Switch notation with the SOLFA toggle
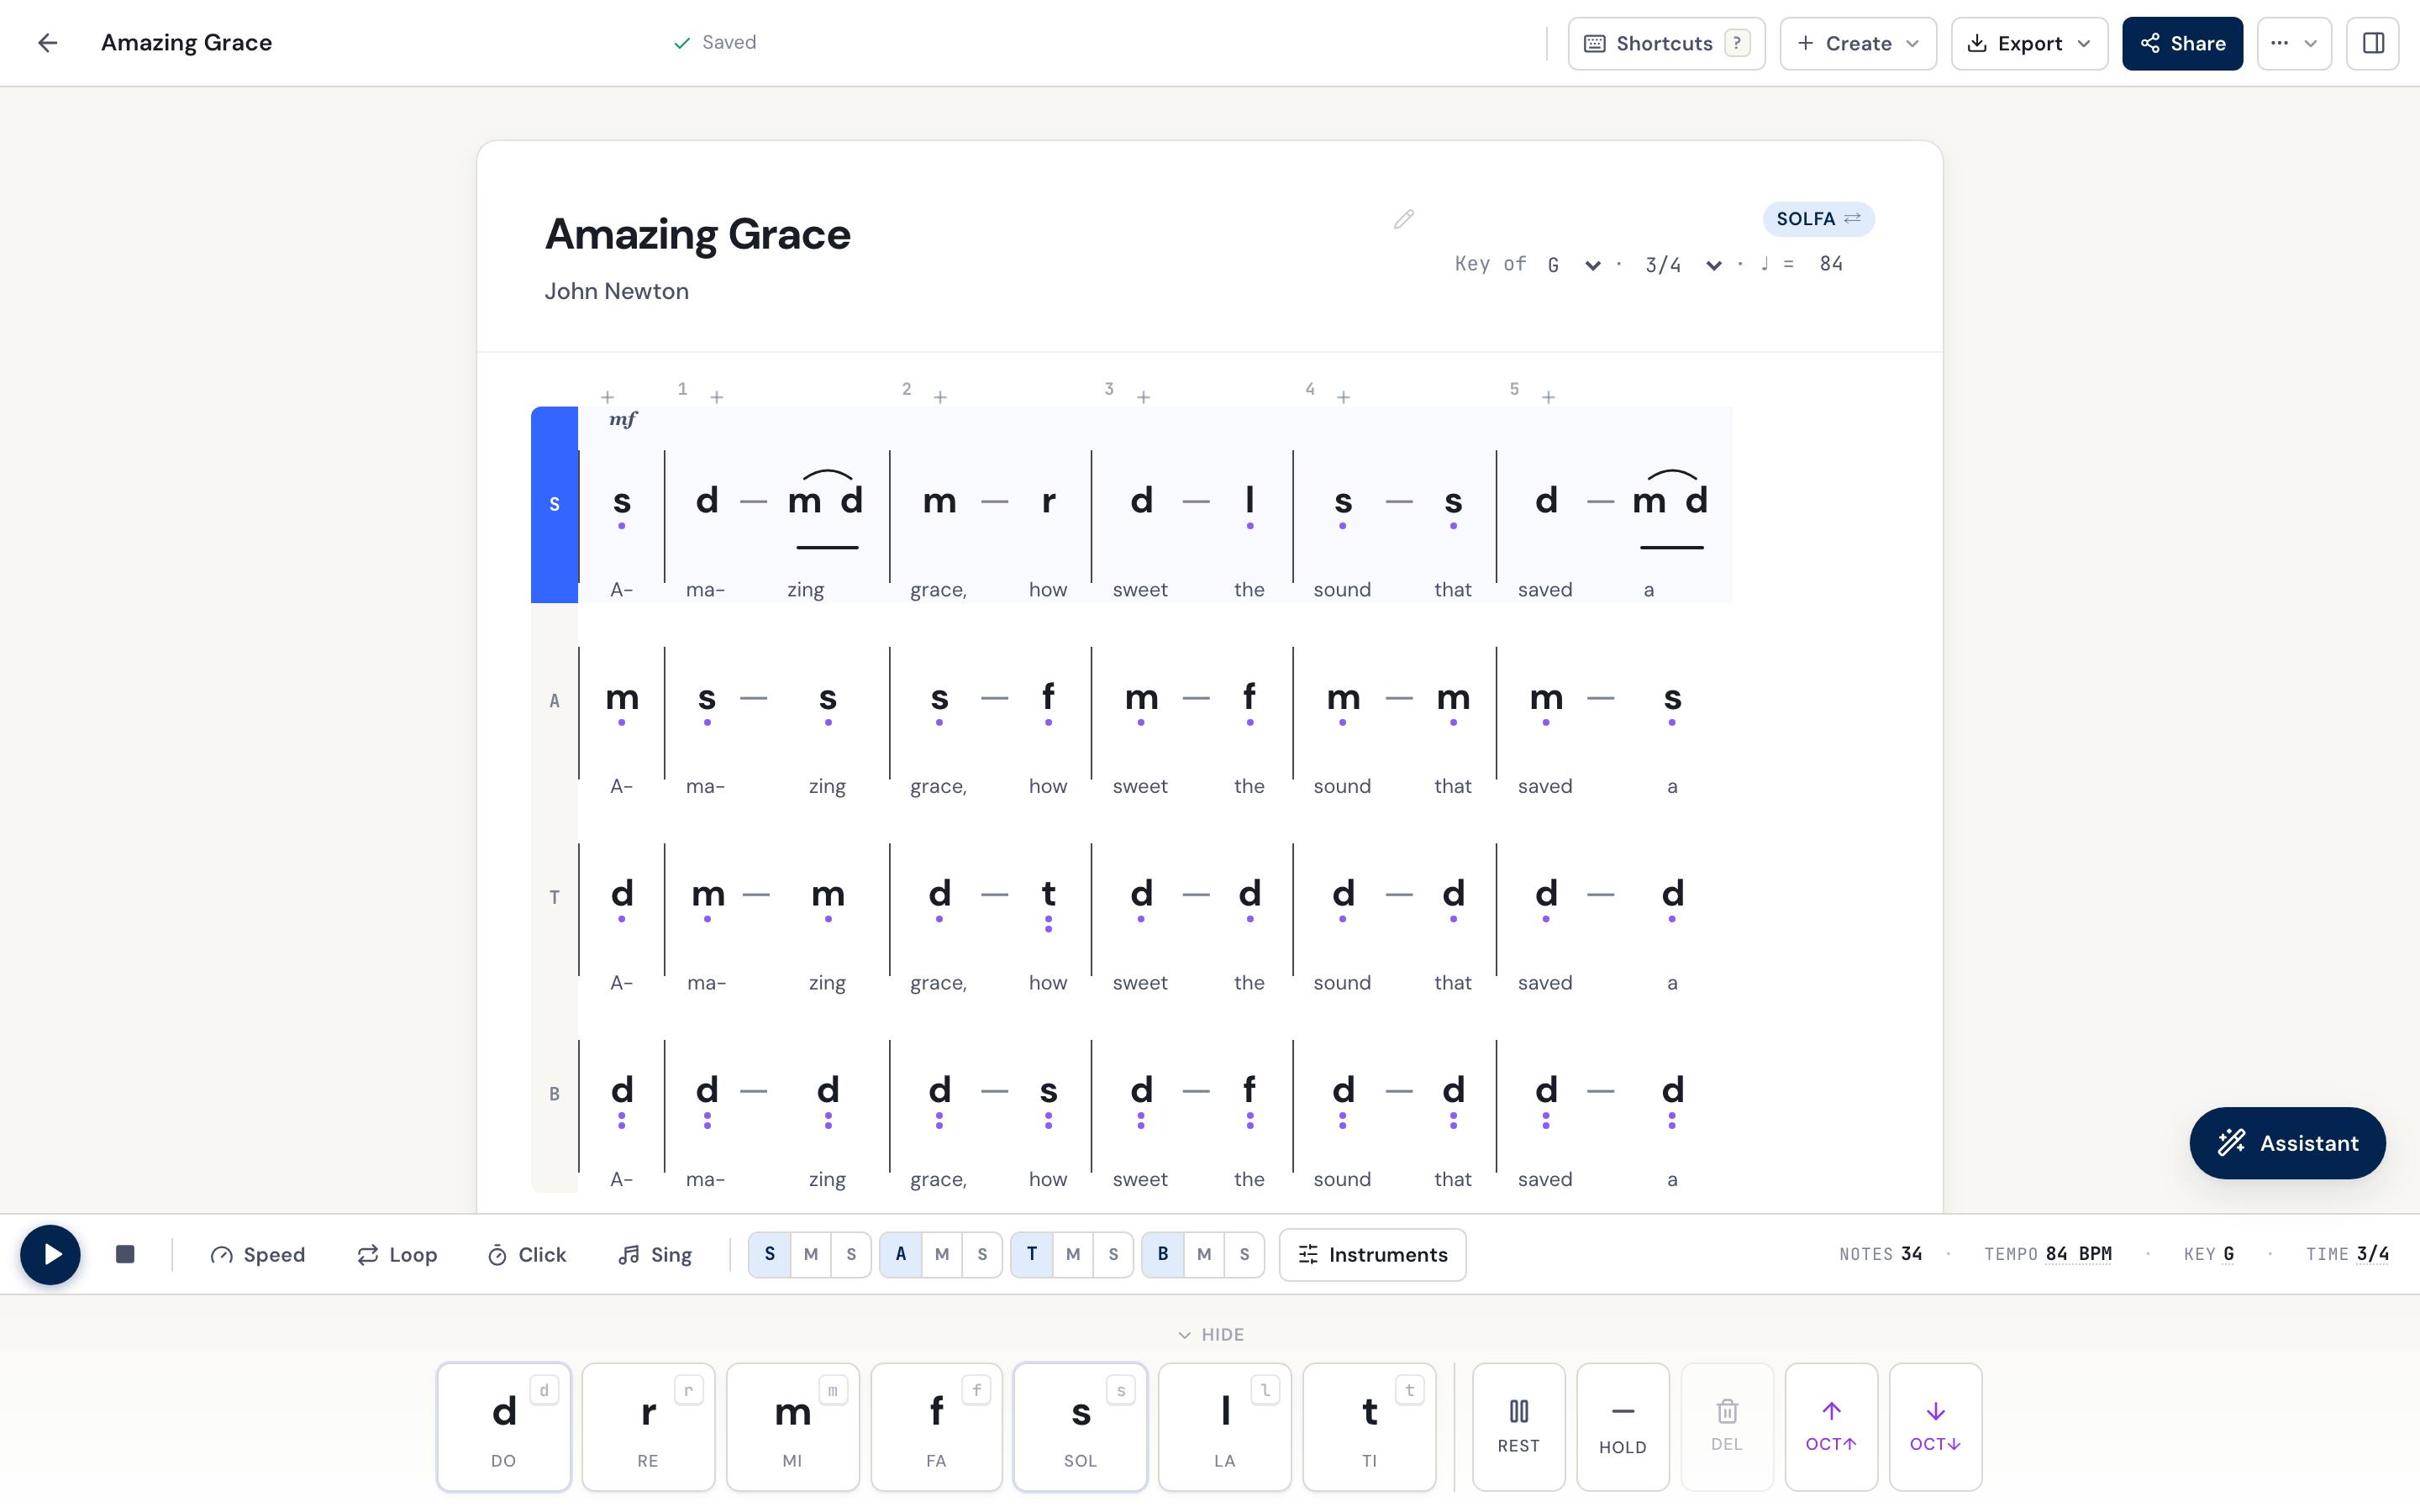The image size is (2420, 1512). pyautogui.click(x=1818, y=219)
